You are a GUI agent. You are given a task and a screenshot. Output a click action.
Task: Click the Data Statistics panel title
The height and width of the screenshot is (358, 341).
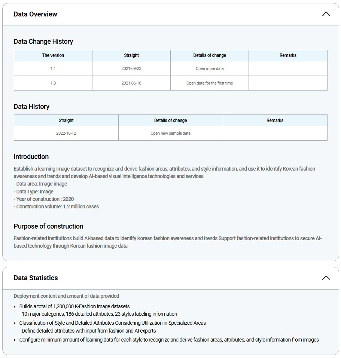tap(36, 278)
